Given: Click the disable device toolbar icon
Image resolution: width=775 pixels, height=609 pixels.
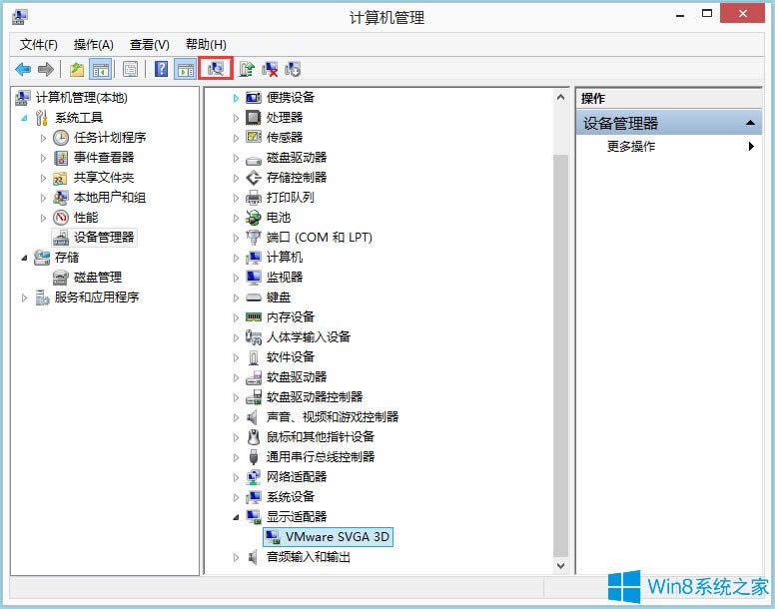Looking at the screenshot, I should click(293, 69).
